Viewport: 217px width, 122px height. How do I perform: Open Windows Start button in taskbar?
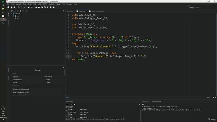3,1
